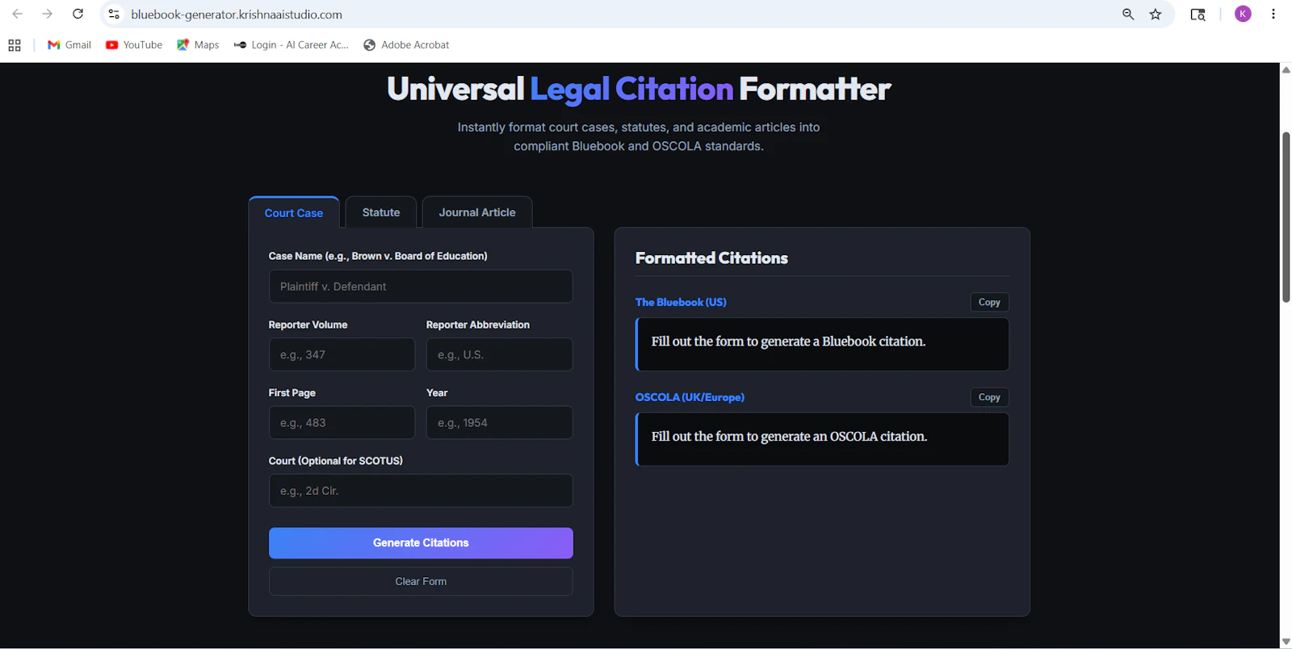Screen dimensions: 1292x649
Task: Open the Maps bookmark
Action: click(x=198, y=45)
